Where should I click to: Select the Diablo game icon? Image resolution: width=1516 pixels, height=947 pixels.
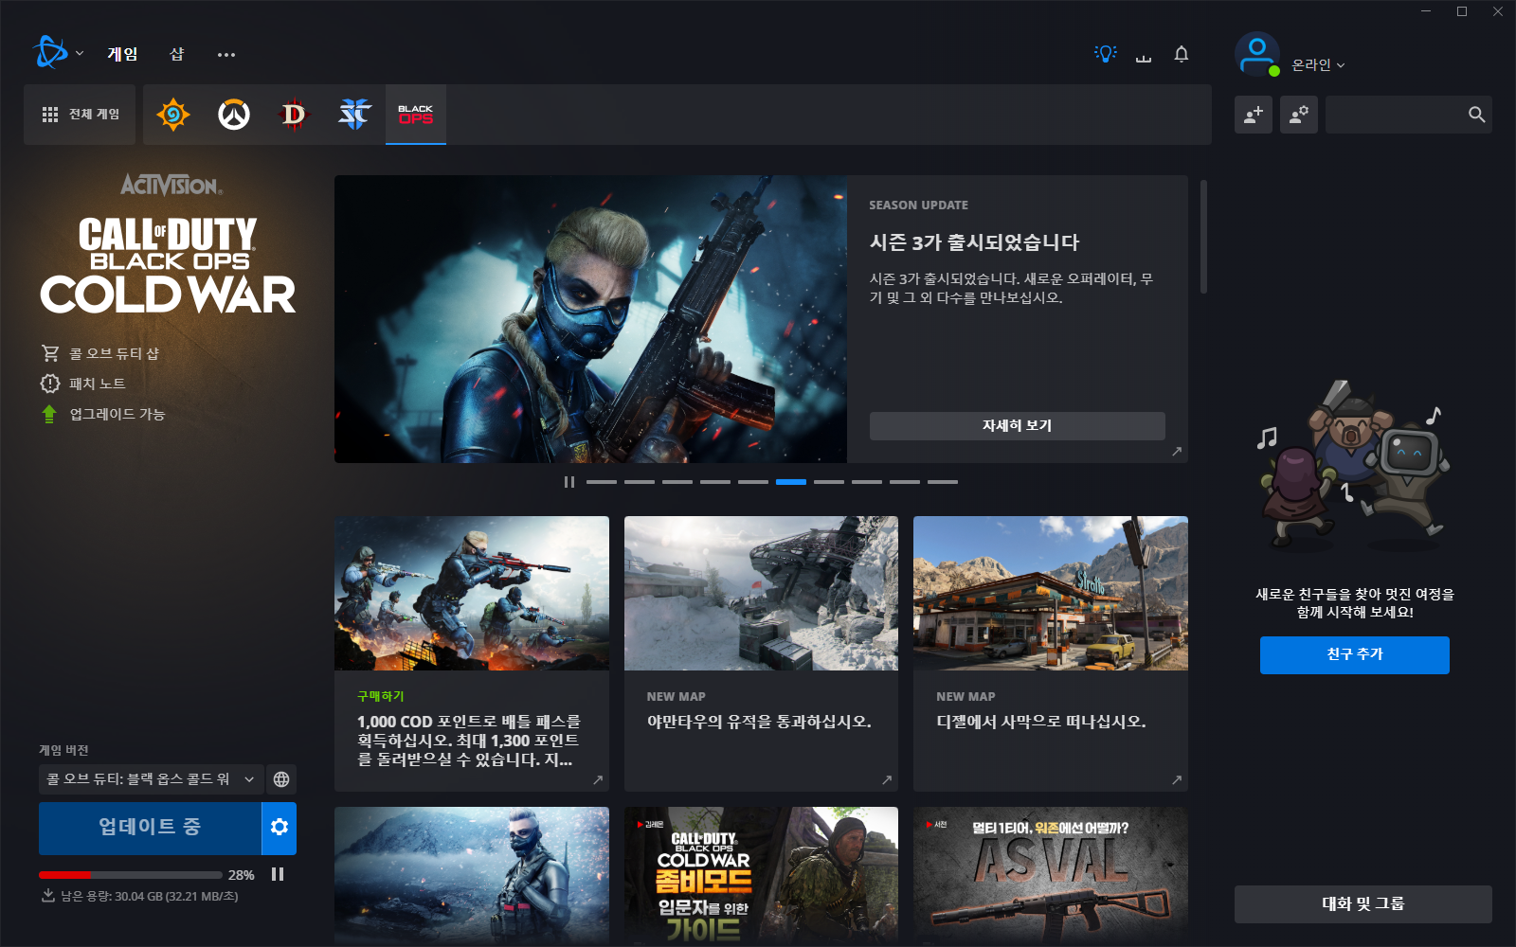(295, 115)
